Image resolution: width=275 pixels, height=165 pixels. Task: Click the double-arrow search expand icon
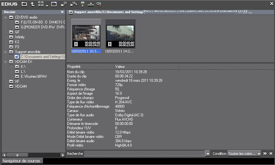(265, 153)
